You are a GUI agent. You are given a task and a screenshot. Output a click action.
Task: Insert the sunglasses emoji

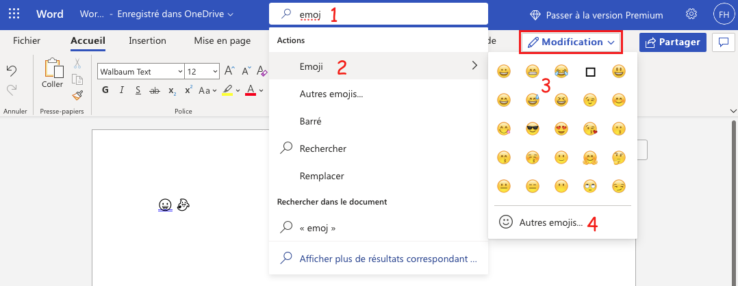(533, 129)
